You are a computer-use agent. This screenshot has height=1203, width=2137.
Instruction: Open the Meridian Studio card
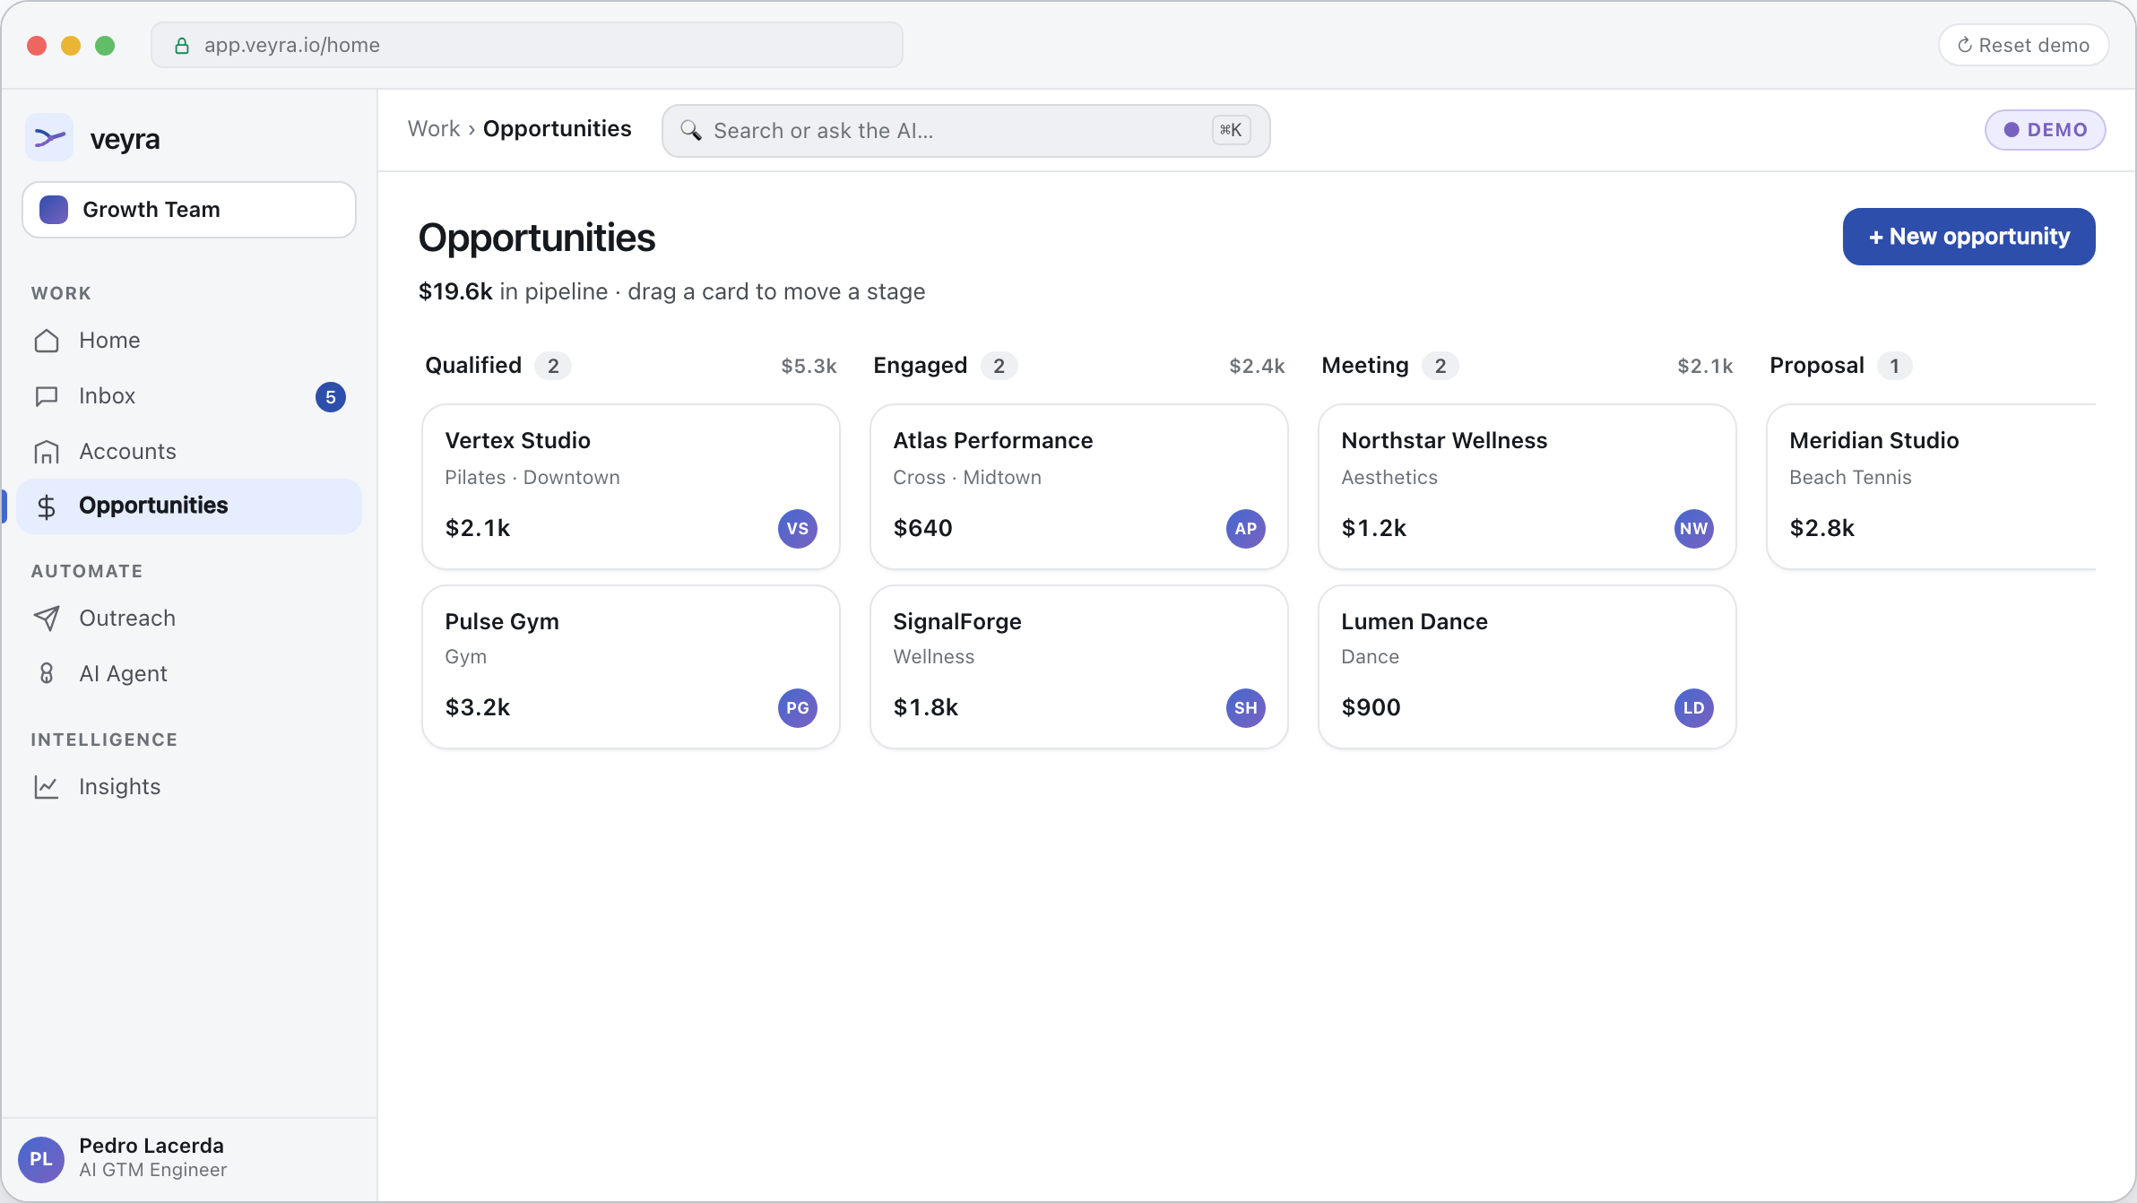pos(1932,487)
